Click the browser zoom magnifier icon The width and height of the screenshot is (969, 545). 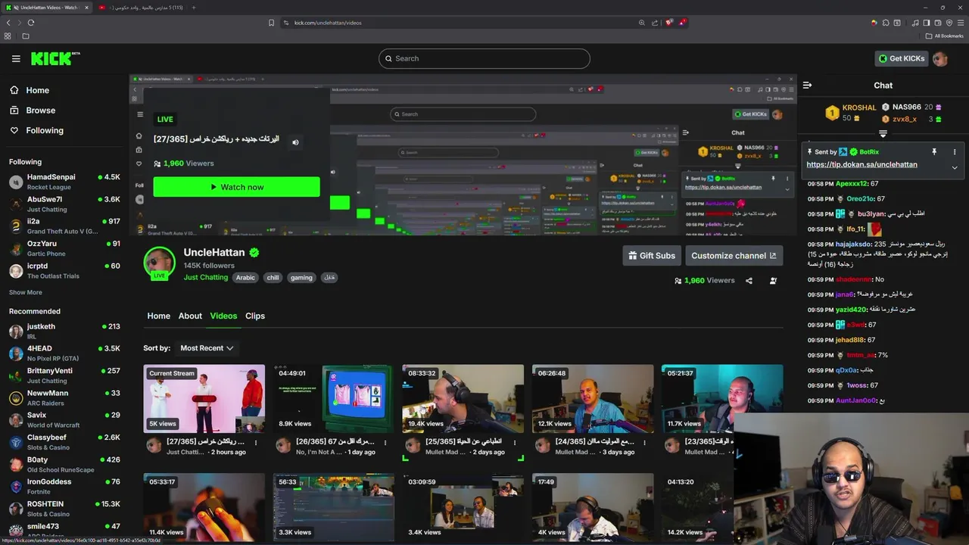[641, 23]
